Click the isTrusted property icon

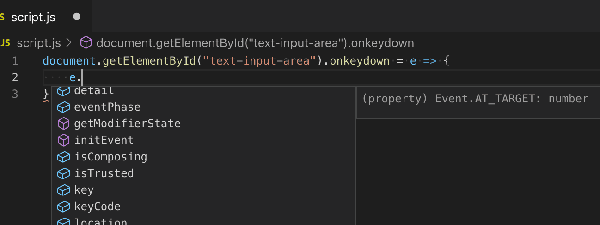point(63,173)
